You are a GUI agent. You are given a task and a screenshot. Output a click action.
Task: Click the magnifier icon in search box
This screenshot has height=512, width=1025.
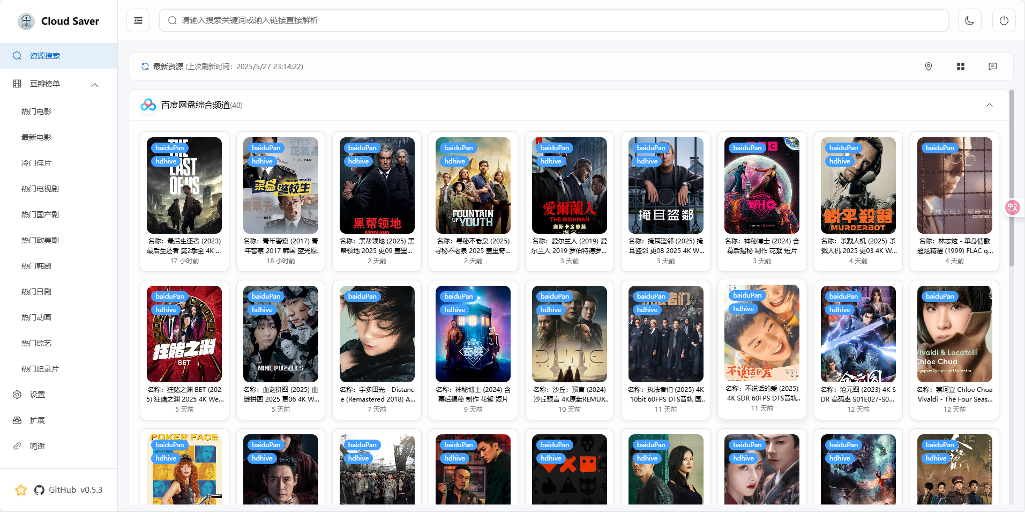173,20
